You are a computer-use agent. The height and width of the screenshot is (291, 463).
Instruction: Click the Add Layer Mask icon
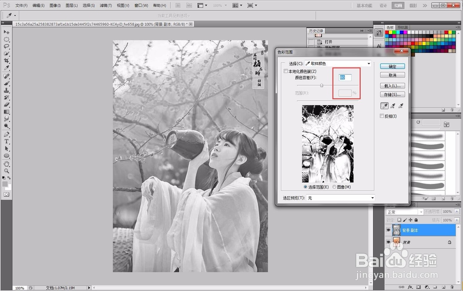tap(419, 287)
